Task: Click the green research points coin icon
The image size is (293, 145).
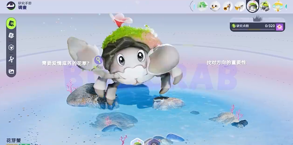Action: point(234,26)
